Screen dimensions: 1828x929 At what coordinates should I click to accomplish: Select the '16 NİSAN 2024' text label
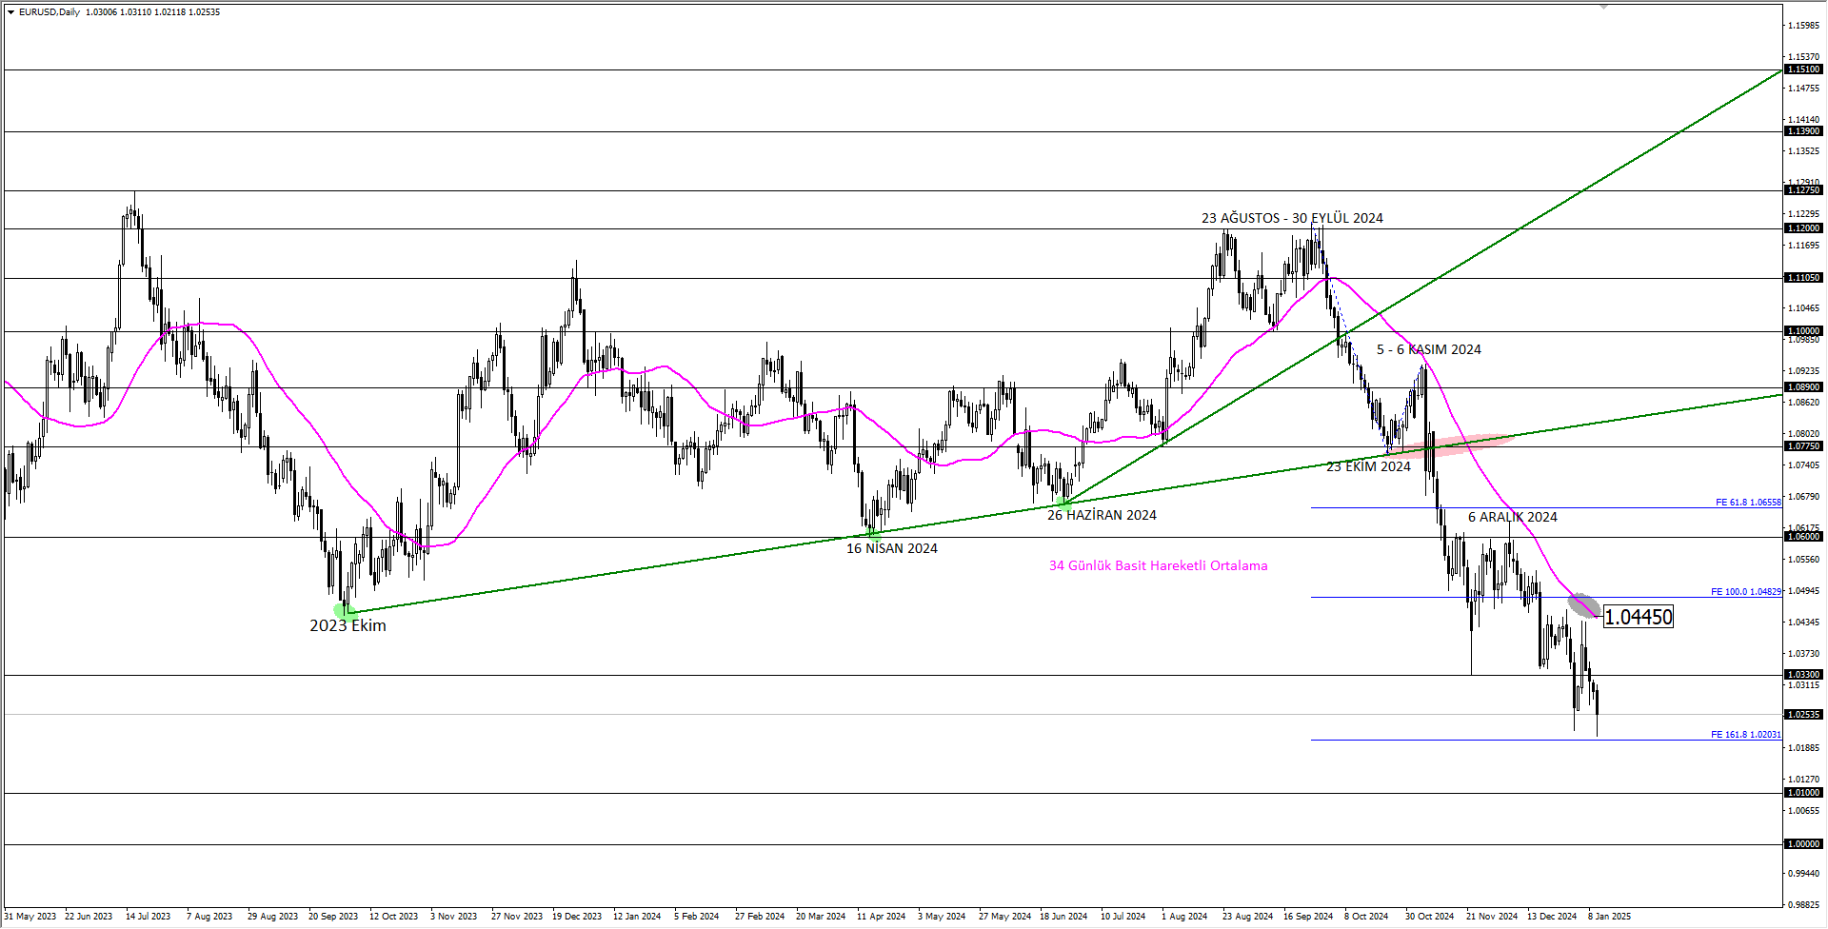tap(892, 548)
